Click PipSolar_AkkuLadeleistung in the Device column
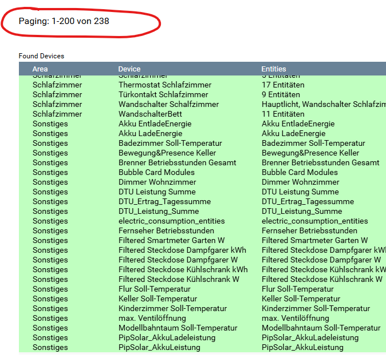This screenshot has height=358, width=386. click(167, 337)
